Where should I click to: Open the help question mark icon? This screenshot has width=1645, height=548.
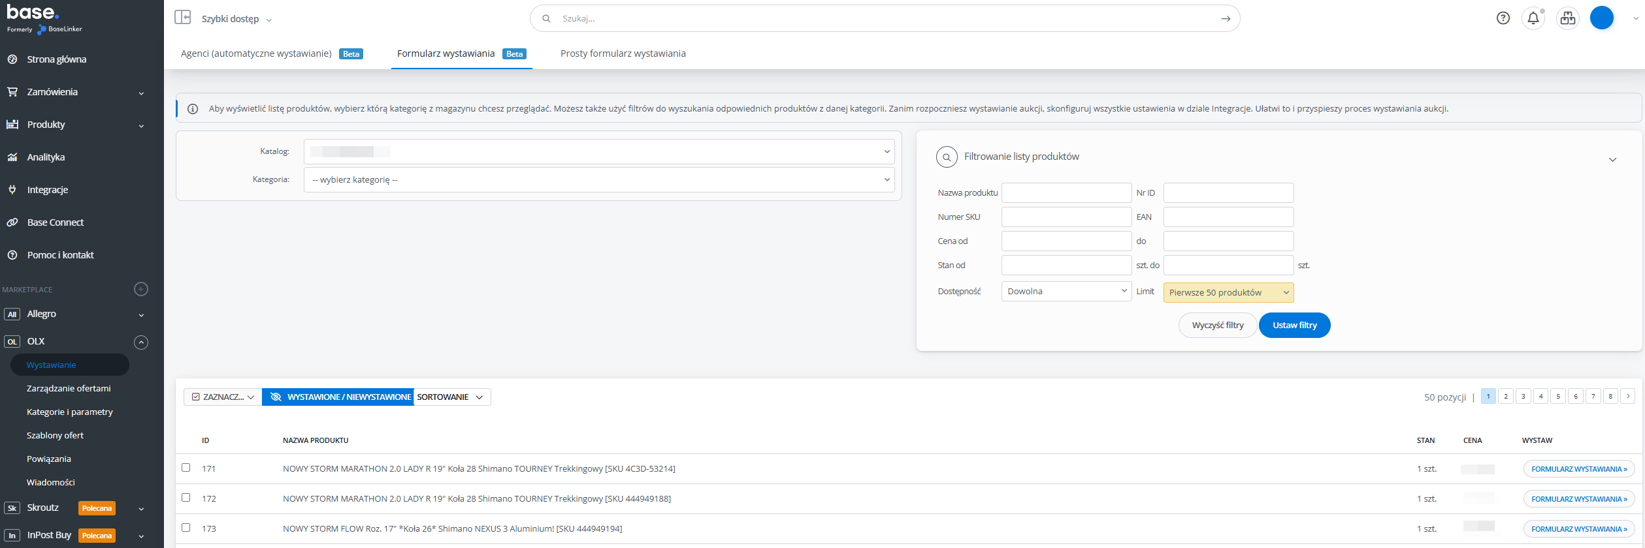click(x=1503, y=18)
